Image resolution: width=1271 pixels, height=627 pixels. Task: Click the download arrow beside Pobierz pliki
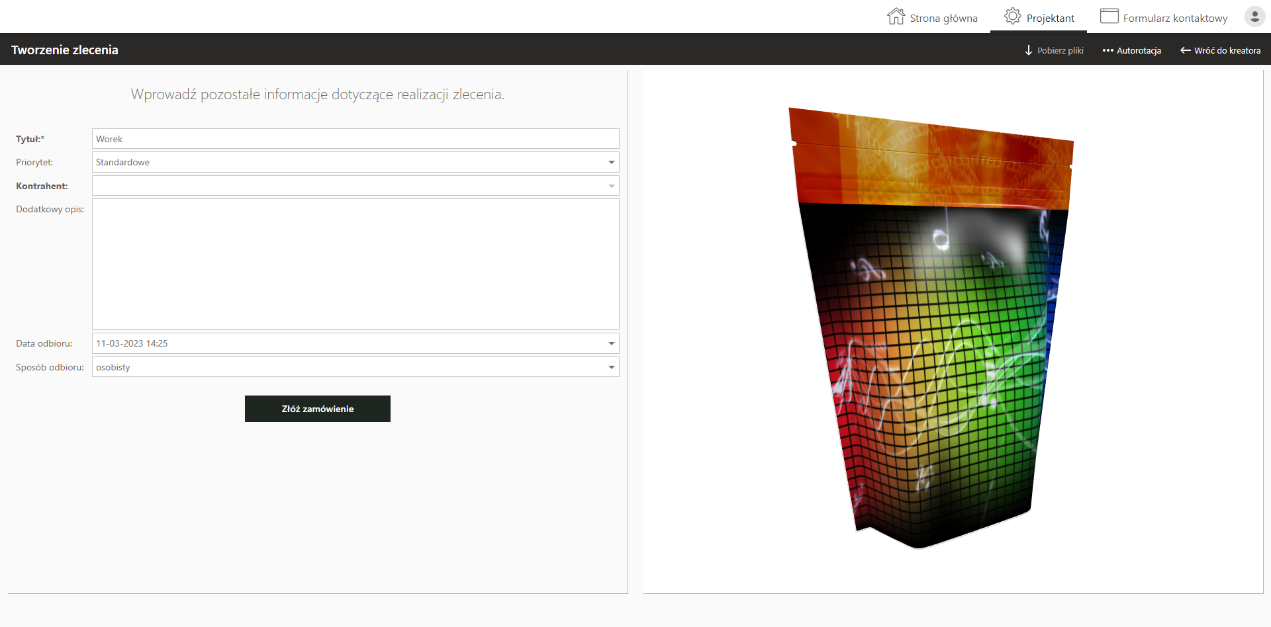pos(1029,50)
